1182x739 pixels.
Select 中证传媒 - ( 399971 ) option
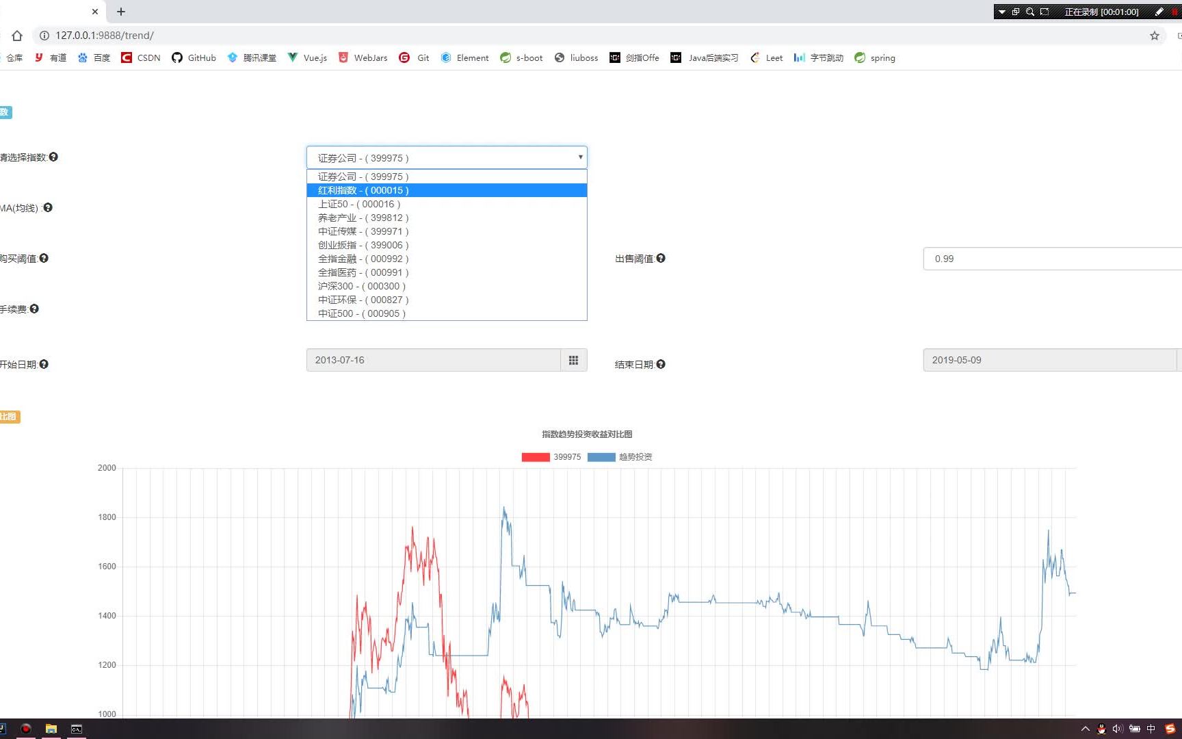pos(447,231)
